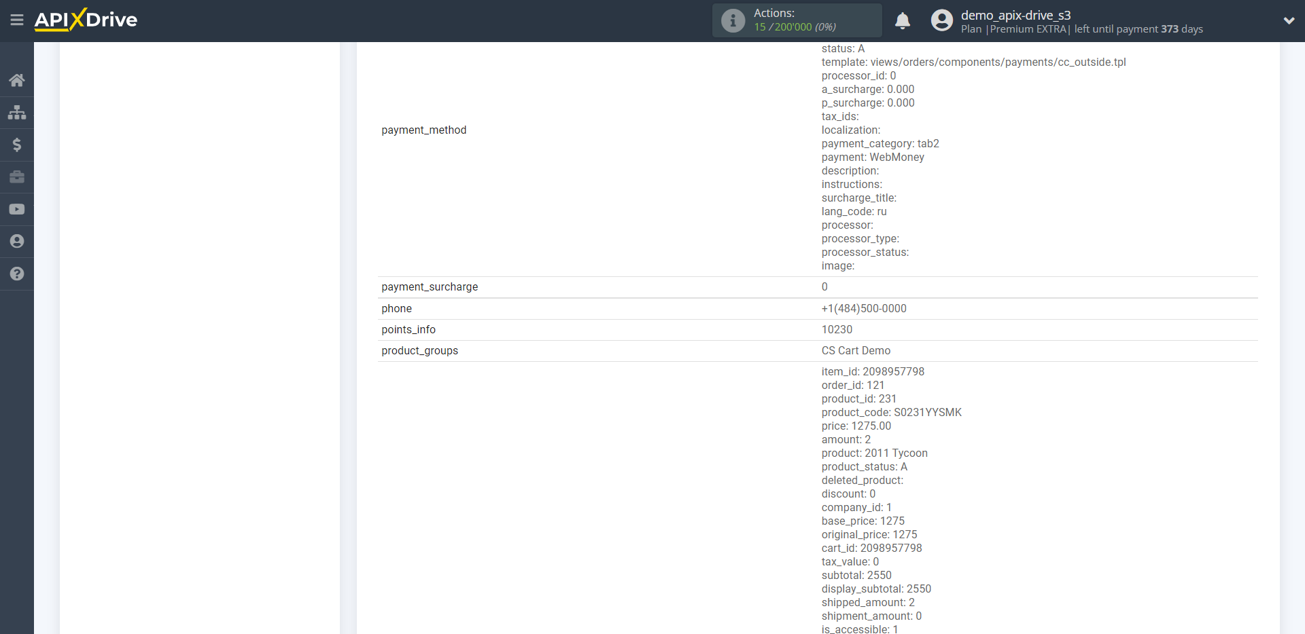Screen dimensions: 1305x634
Task: Select the original_price: 1275 line
Action: [869, 534]
